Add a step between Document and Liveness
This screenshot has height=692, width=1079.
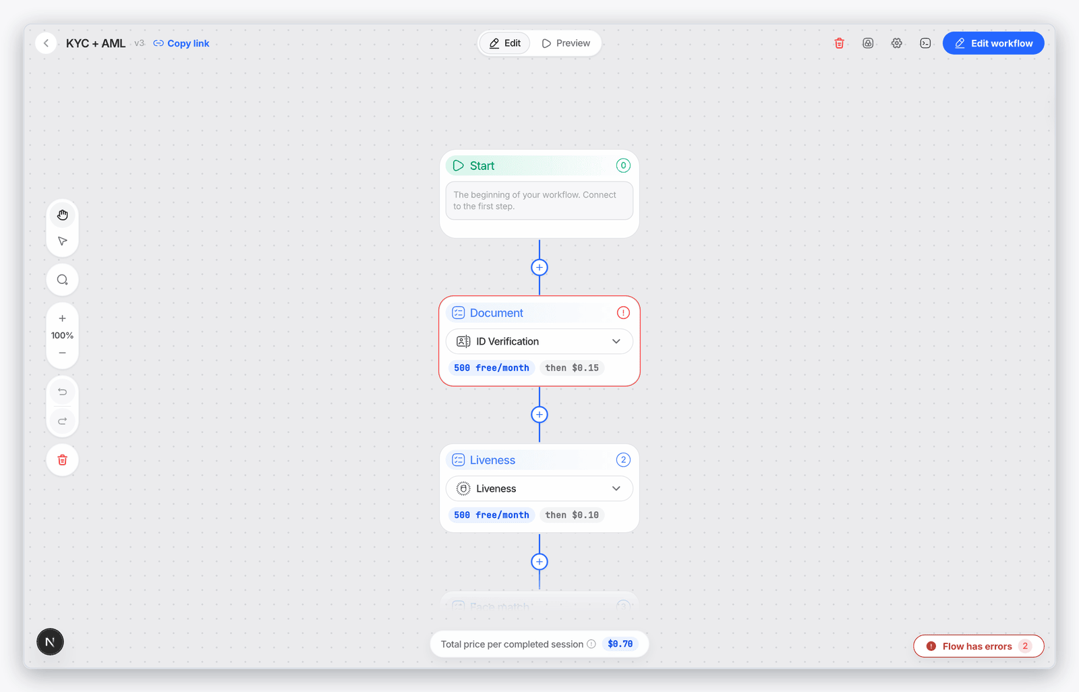[x=539, y=414]
